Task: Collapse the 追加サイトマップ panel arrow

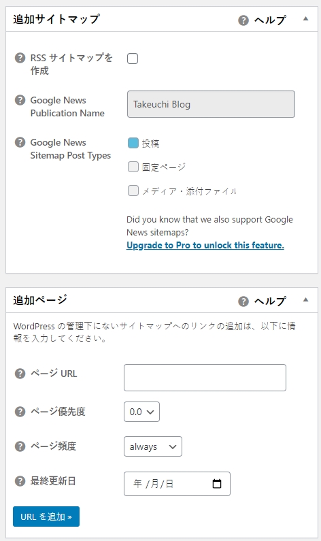Action: tap(305, 19)
